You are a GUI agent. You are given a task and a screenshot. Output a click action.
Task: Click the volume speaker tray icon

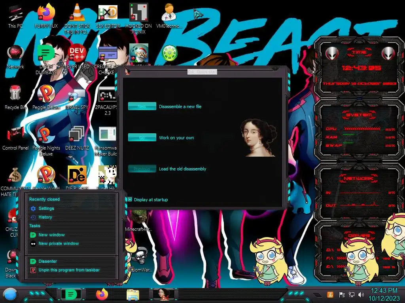coord(361,294)
